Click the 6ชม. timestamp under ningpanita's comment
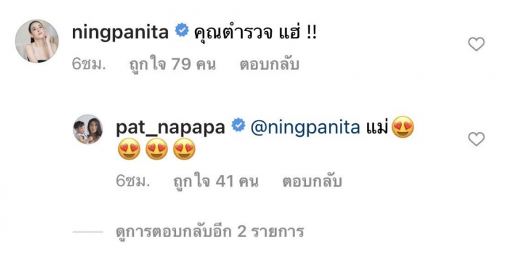Screen dimensions: 520x256 point(88,65)
